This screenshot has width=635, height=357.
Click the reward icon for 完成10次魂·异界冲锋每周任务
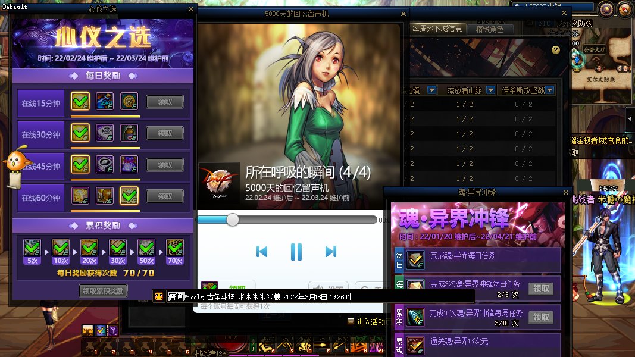point(415,317)
